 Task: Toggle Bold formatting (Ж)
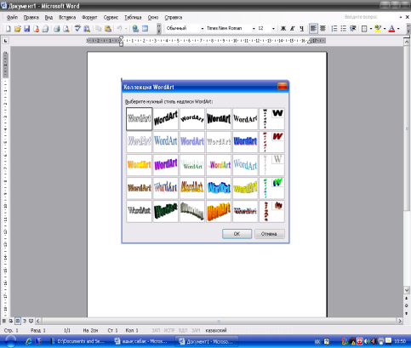pyautogui.click(x=283, y=29)
